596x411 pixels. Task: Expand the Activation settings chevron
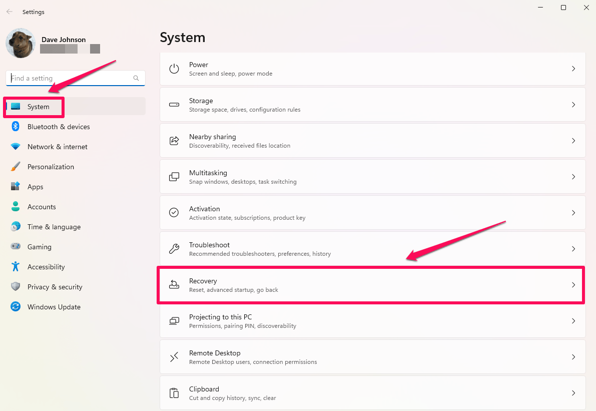pos(573,213)
